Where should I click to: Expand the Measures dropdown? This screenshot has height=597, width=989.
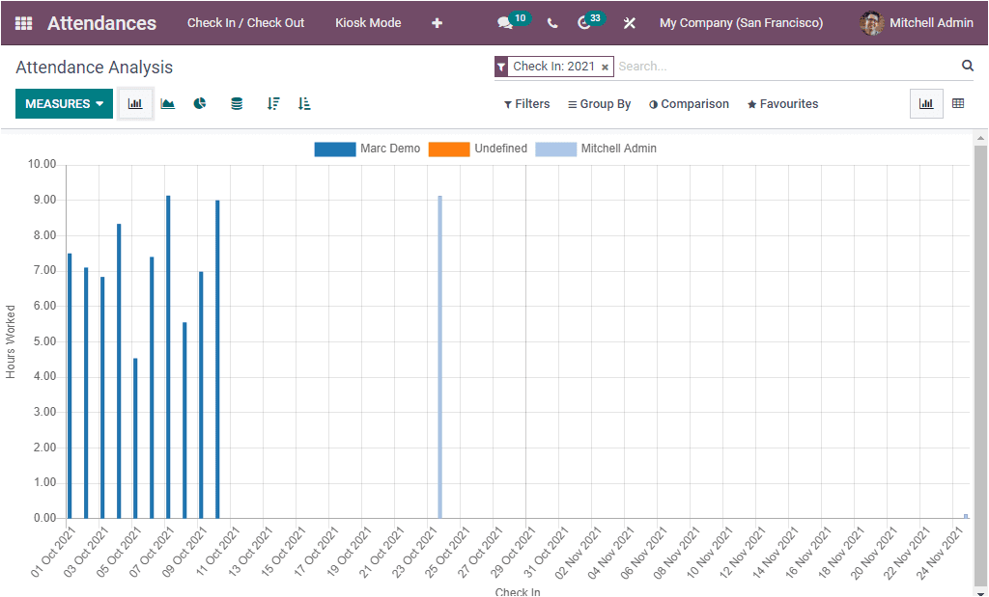tap(64, 104)
